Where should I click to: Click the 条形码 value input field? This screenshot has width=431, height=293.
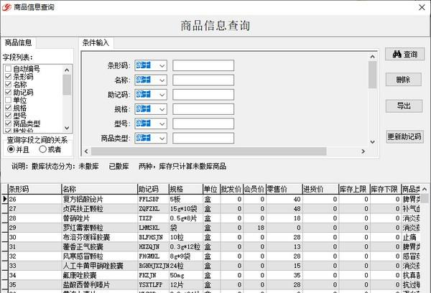pos(203,65)
